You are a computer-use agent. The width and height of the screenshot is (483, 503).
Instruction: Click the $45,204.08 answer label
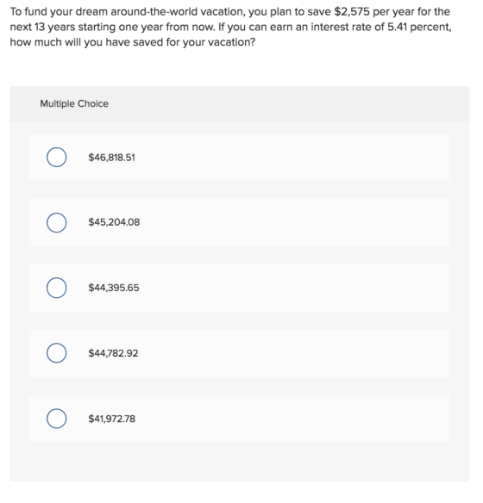114,222
